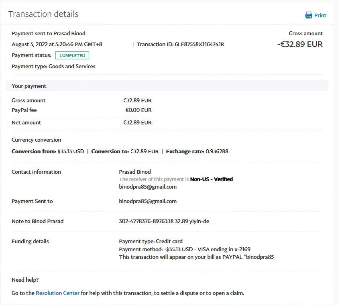Click the COMPLETED payment status badge
Image resolution: width=338 pixels, height=305 pixels.
click(x=72, y=55)
